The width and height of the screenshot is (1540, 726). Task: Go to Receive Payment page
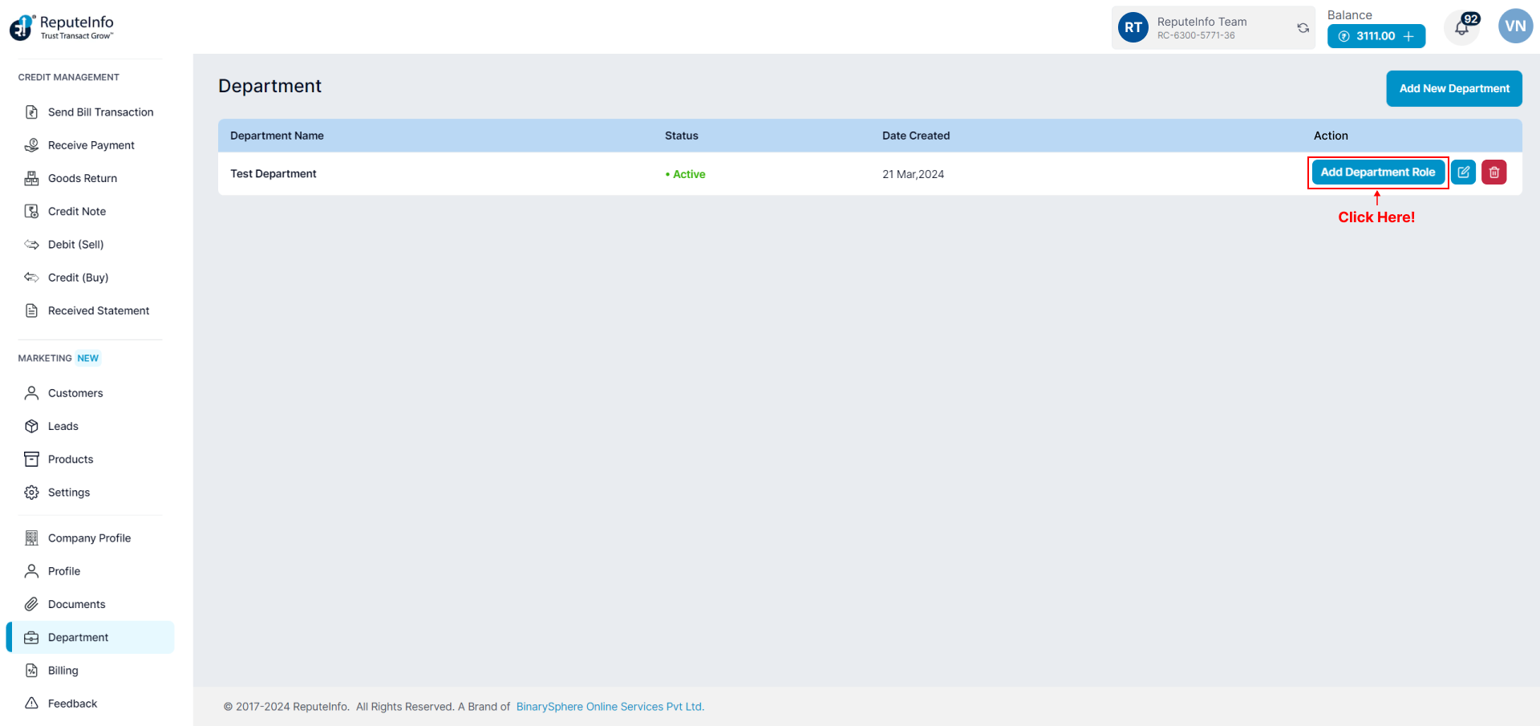point(91,145)
